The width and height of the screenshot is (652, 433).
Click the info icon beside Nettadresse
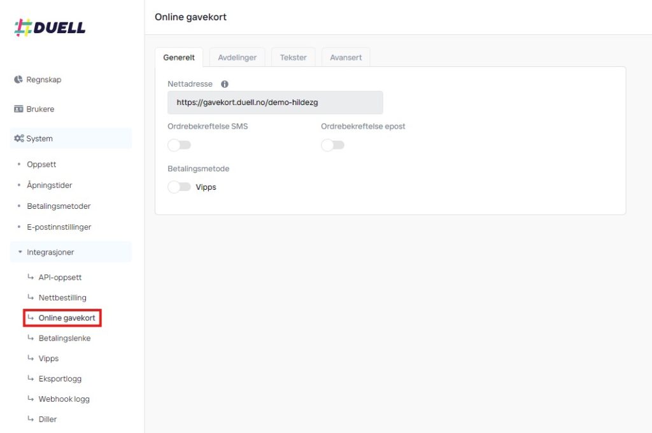[x=225, y=84]
